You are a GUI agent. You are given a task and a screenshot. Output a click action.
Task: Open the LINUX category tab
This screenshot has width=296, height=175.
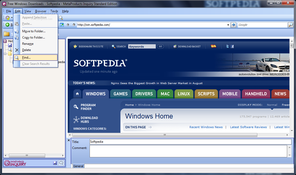tap(184, 94)
